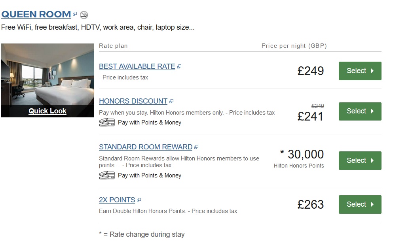Click Pay with Points & Money under Honors Discount

[150, 123]
